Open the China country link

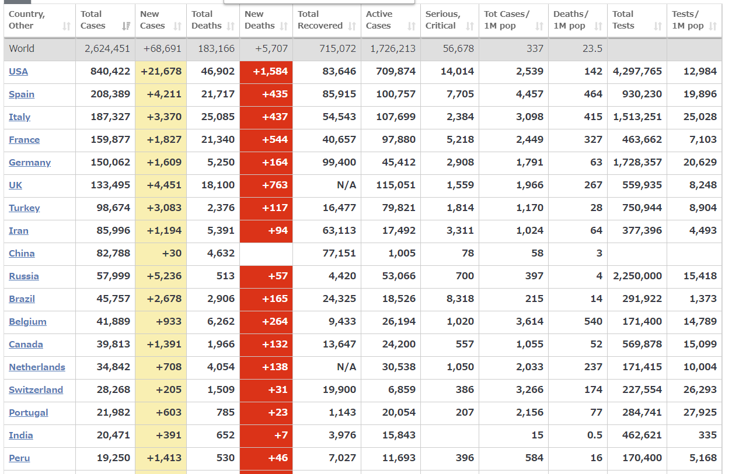pyautogui.click(x=22, y=253)
